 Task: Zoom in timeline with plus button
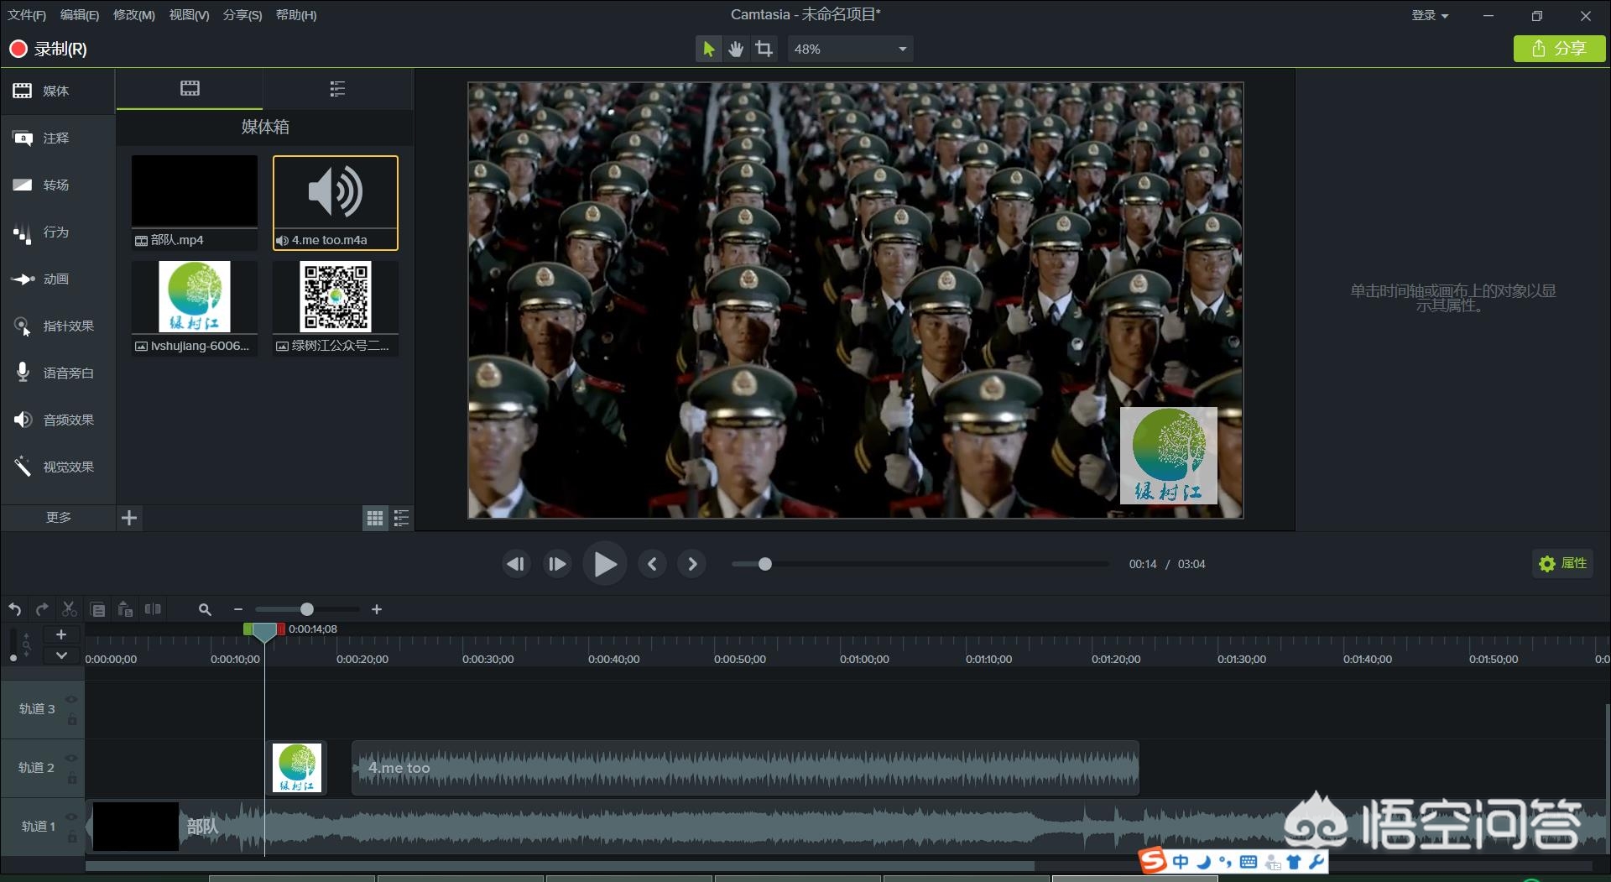click(377, 609)
